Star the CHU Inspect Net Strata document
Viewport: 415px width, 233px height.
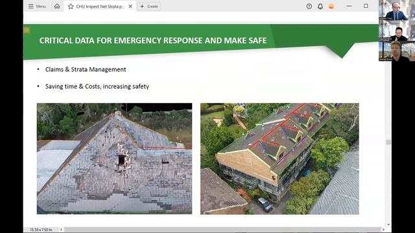(71, 6)
